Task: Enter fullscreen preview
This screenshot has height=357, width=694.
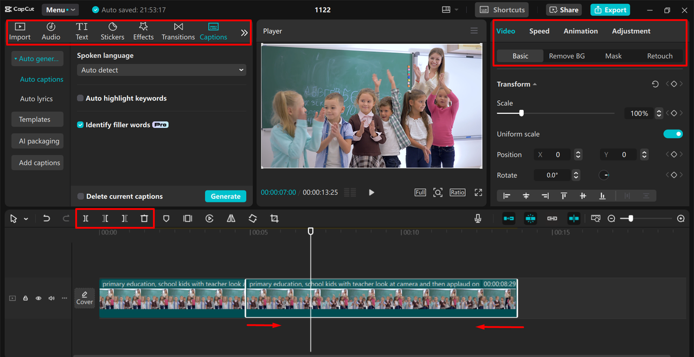Action: pyautogui.click(x=478, y=192)
